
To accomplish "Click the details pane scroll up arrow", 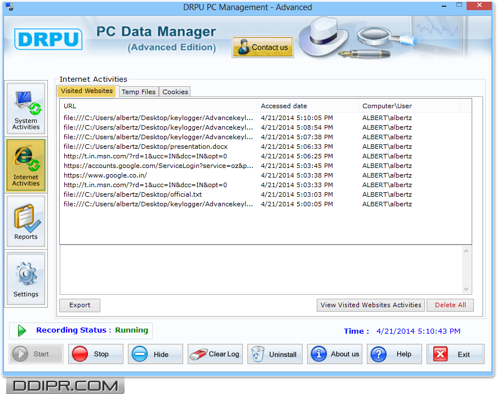I will click(x=466, y=251).
